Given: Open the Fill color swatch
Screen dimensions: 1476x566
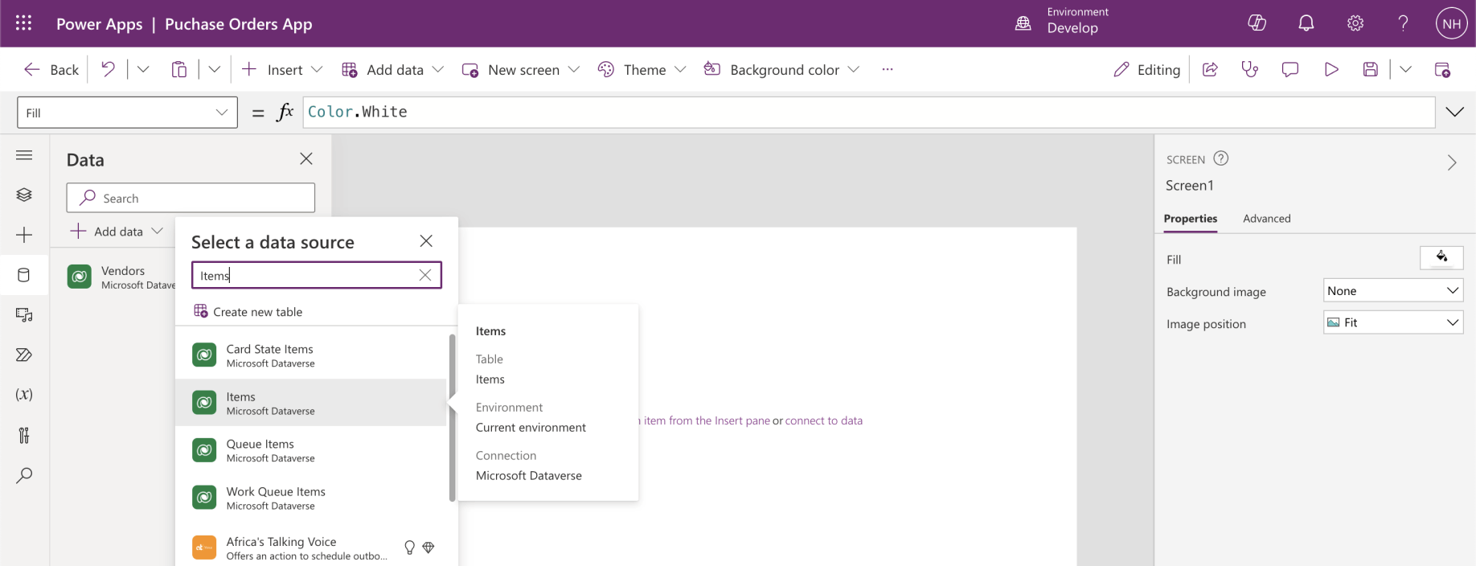Looking at the screenshot, I should [x=1441, y=257].
